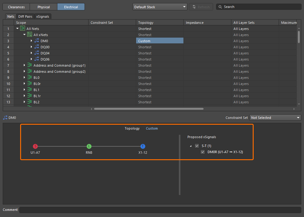The image size is (304, 217).
Task: Click the BL0 net class icon
Action: (x=30, y=78)
